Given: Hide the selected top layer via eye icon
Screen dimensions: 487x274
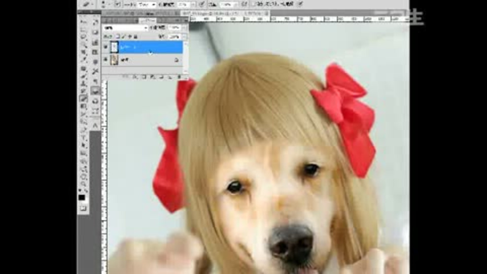Looking at the screenshot, I should (x=106, y=47).
